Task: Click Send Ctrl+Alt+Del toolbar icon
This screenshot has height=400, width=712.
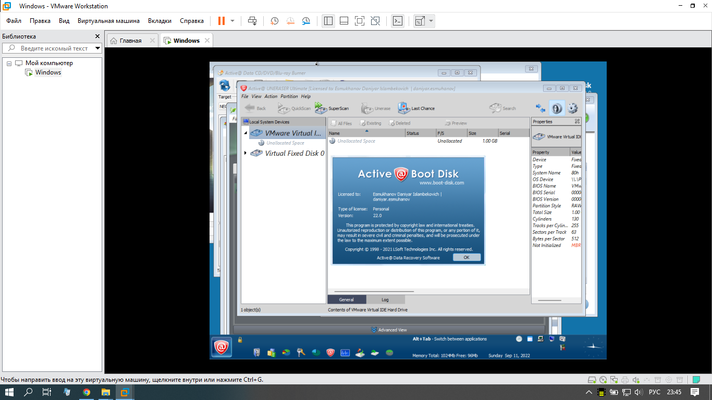Action: 252,21
